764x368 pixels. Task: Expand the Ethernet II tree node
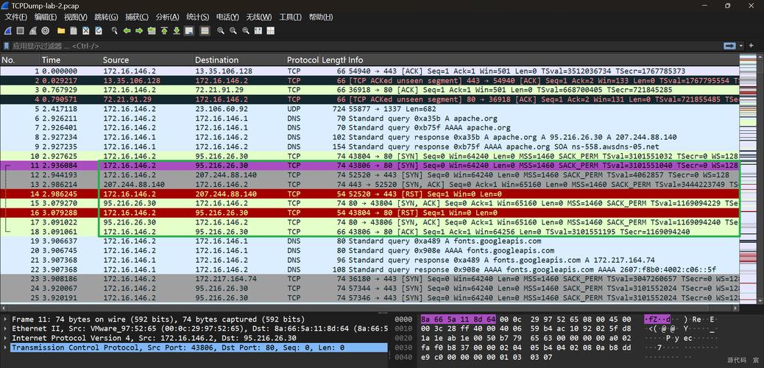[x=5, y=329]
